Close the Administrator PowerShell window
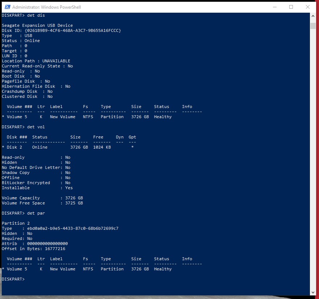 coord(307,7)
